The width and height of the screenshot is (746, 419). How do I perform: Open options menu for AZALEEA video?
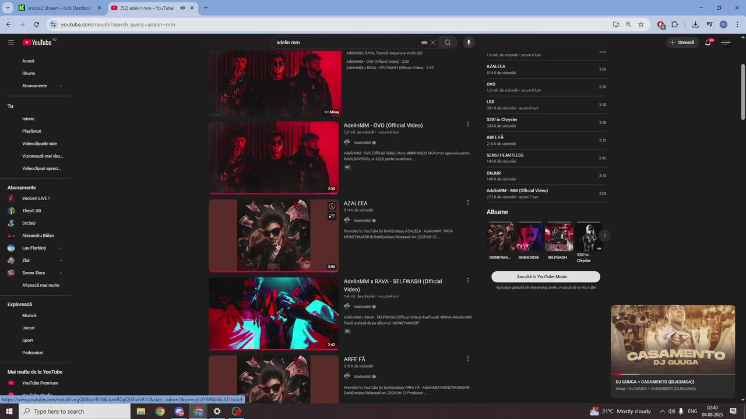[467, 203]
